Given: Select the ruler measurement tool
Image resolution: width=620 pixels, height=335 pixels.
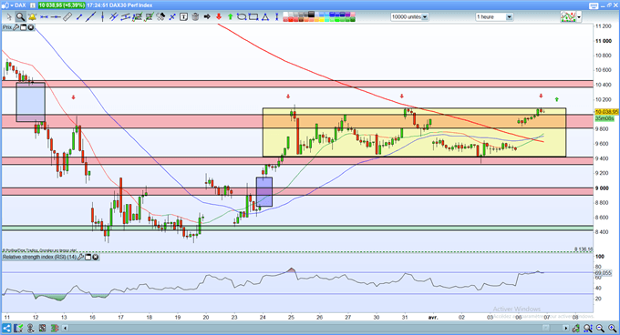Looking at the screenshot, I should pos(67,17).
